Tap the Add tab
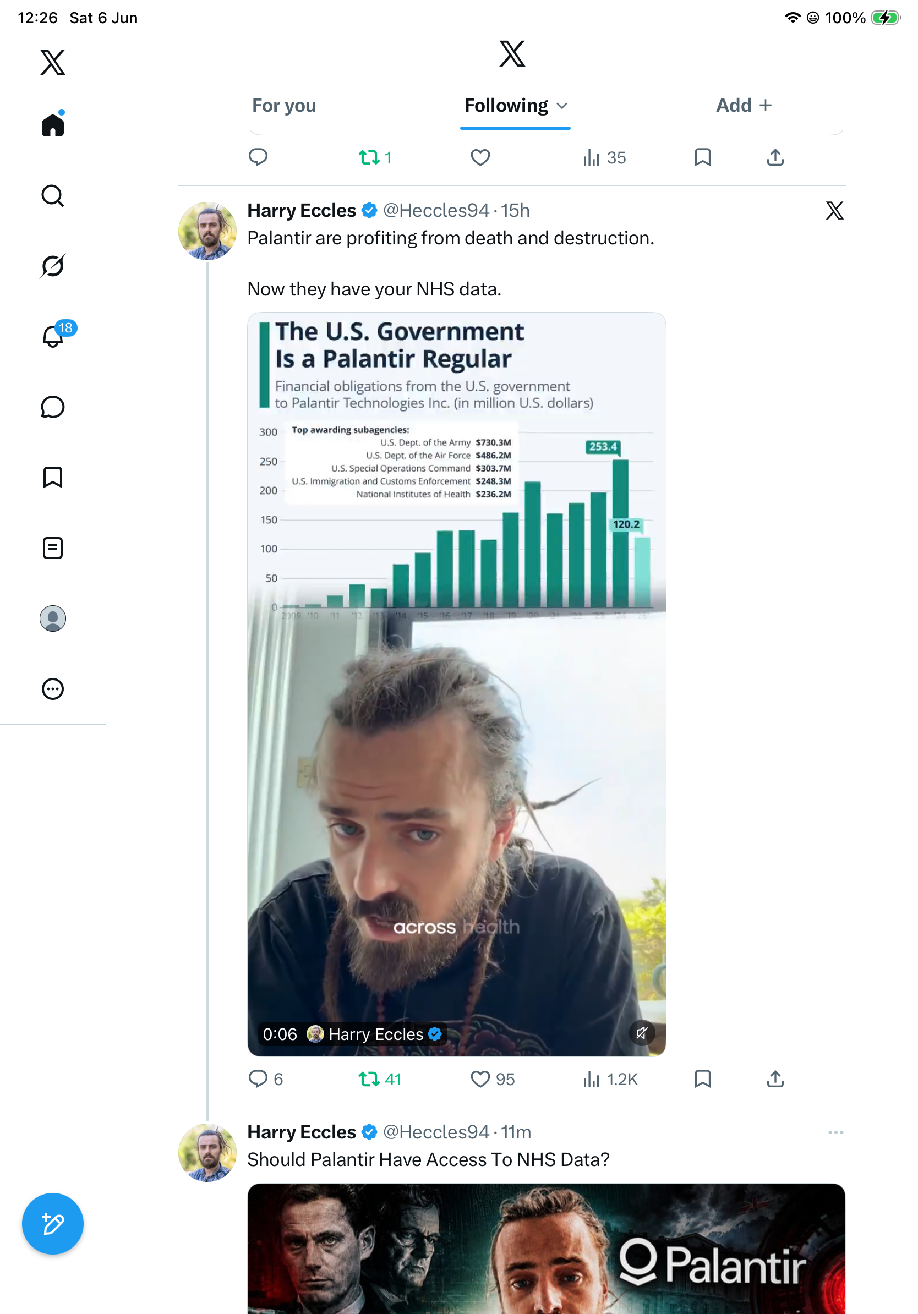Image resolution: width=918 pixels, height=1314 pixels. point(744,105)
